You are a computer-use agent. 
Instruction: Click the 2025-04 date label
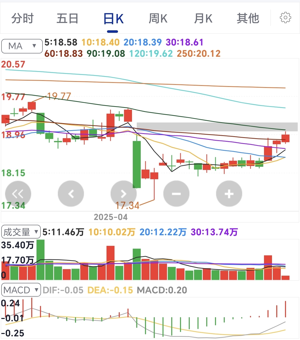click(110, 217)
